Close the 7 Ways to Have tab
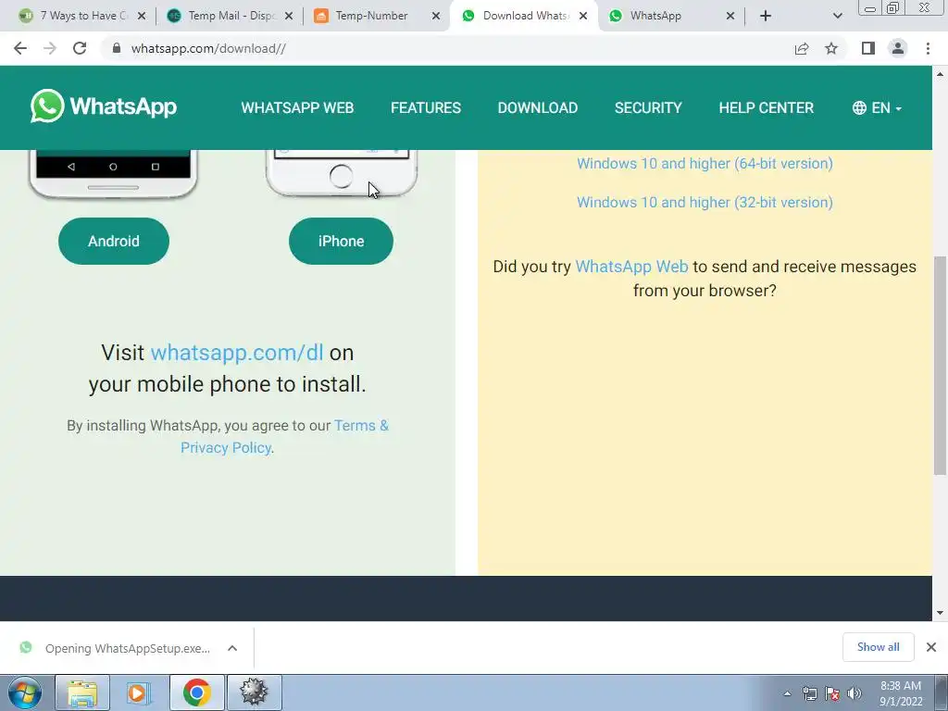The image size is (948, 711). tap(142, 16)
